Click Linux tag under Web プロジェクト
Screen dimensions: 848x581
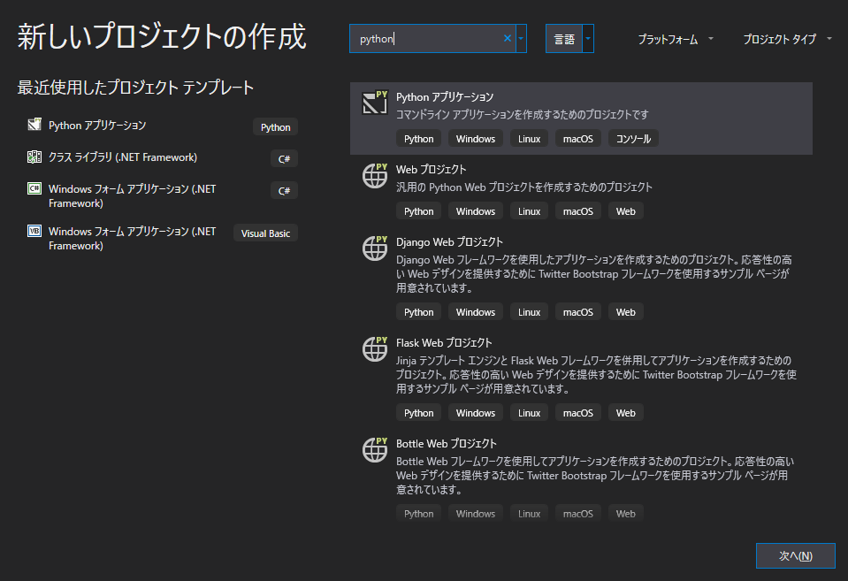(x=529, y=211)
